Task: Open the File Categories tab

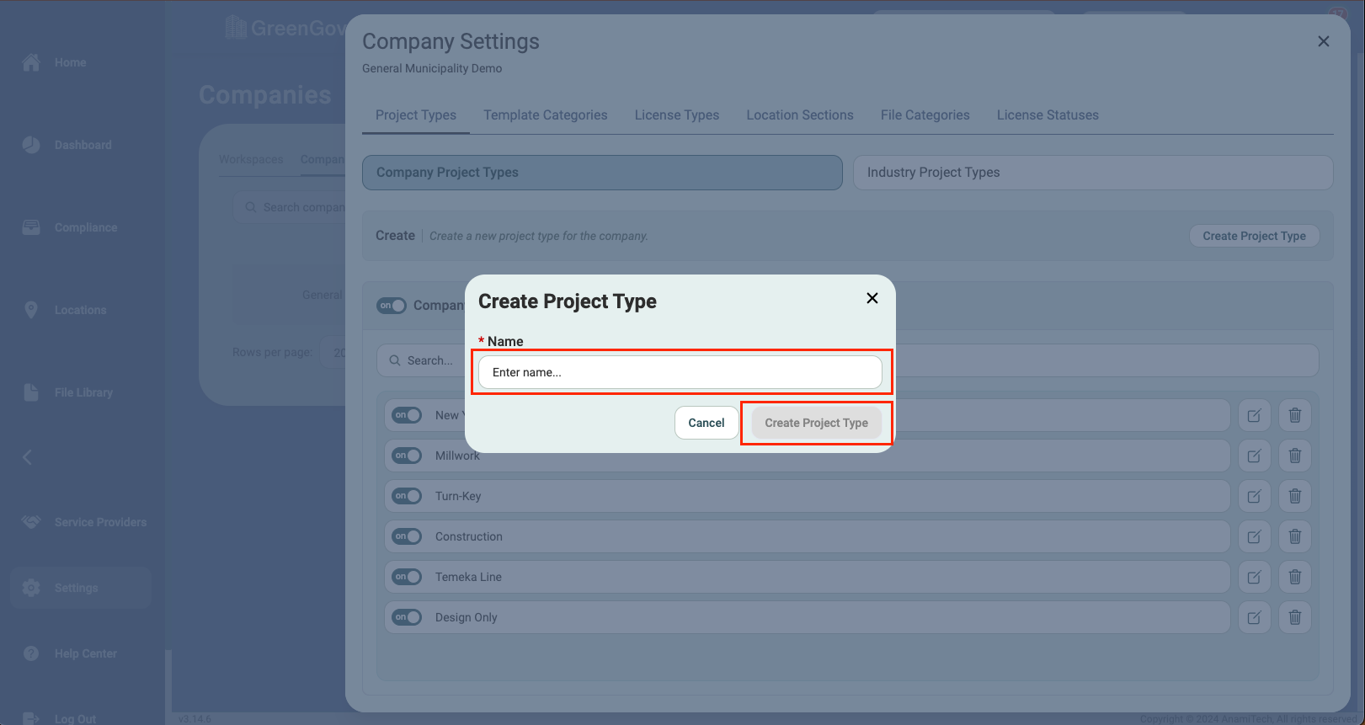Action: point(925,115)
